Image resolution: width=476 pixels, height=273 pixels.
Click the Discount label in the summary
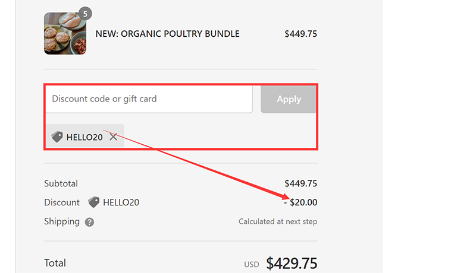[x=62, y=202]
